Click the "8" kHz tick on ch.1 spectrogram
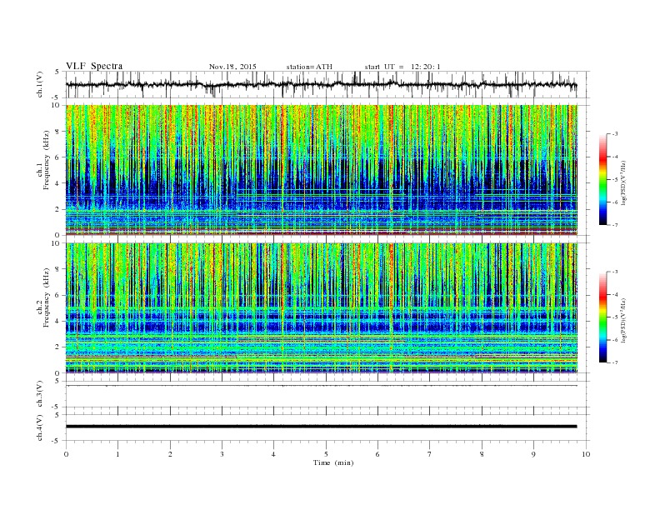The width and height of the screenshot is (660, 510). point(58,132)
